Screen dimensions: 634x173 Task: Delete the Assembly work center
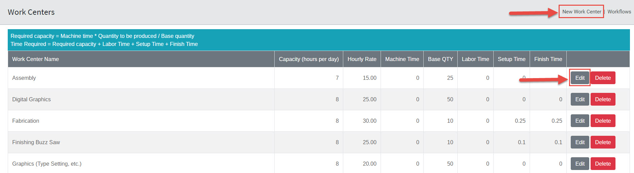pyautogui.click(x=603, y=78)
